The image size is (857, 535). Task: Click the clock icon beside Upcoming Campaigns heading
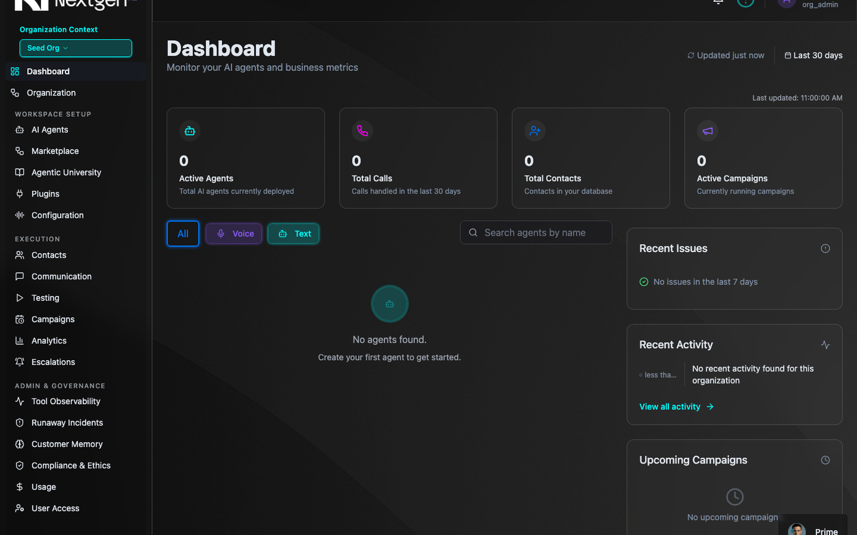point(825,460)
